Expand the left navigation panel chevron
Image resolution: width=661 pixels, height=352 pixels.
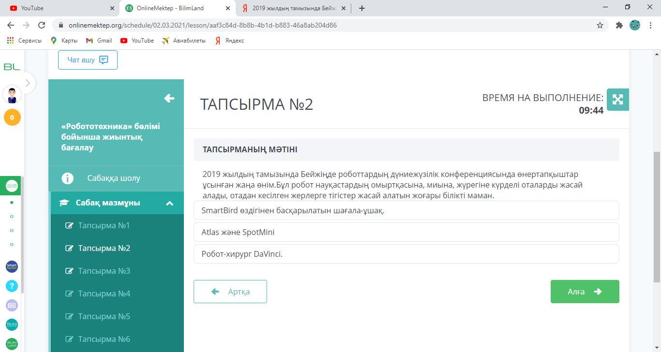coord(28,83)
